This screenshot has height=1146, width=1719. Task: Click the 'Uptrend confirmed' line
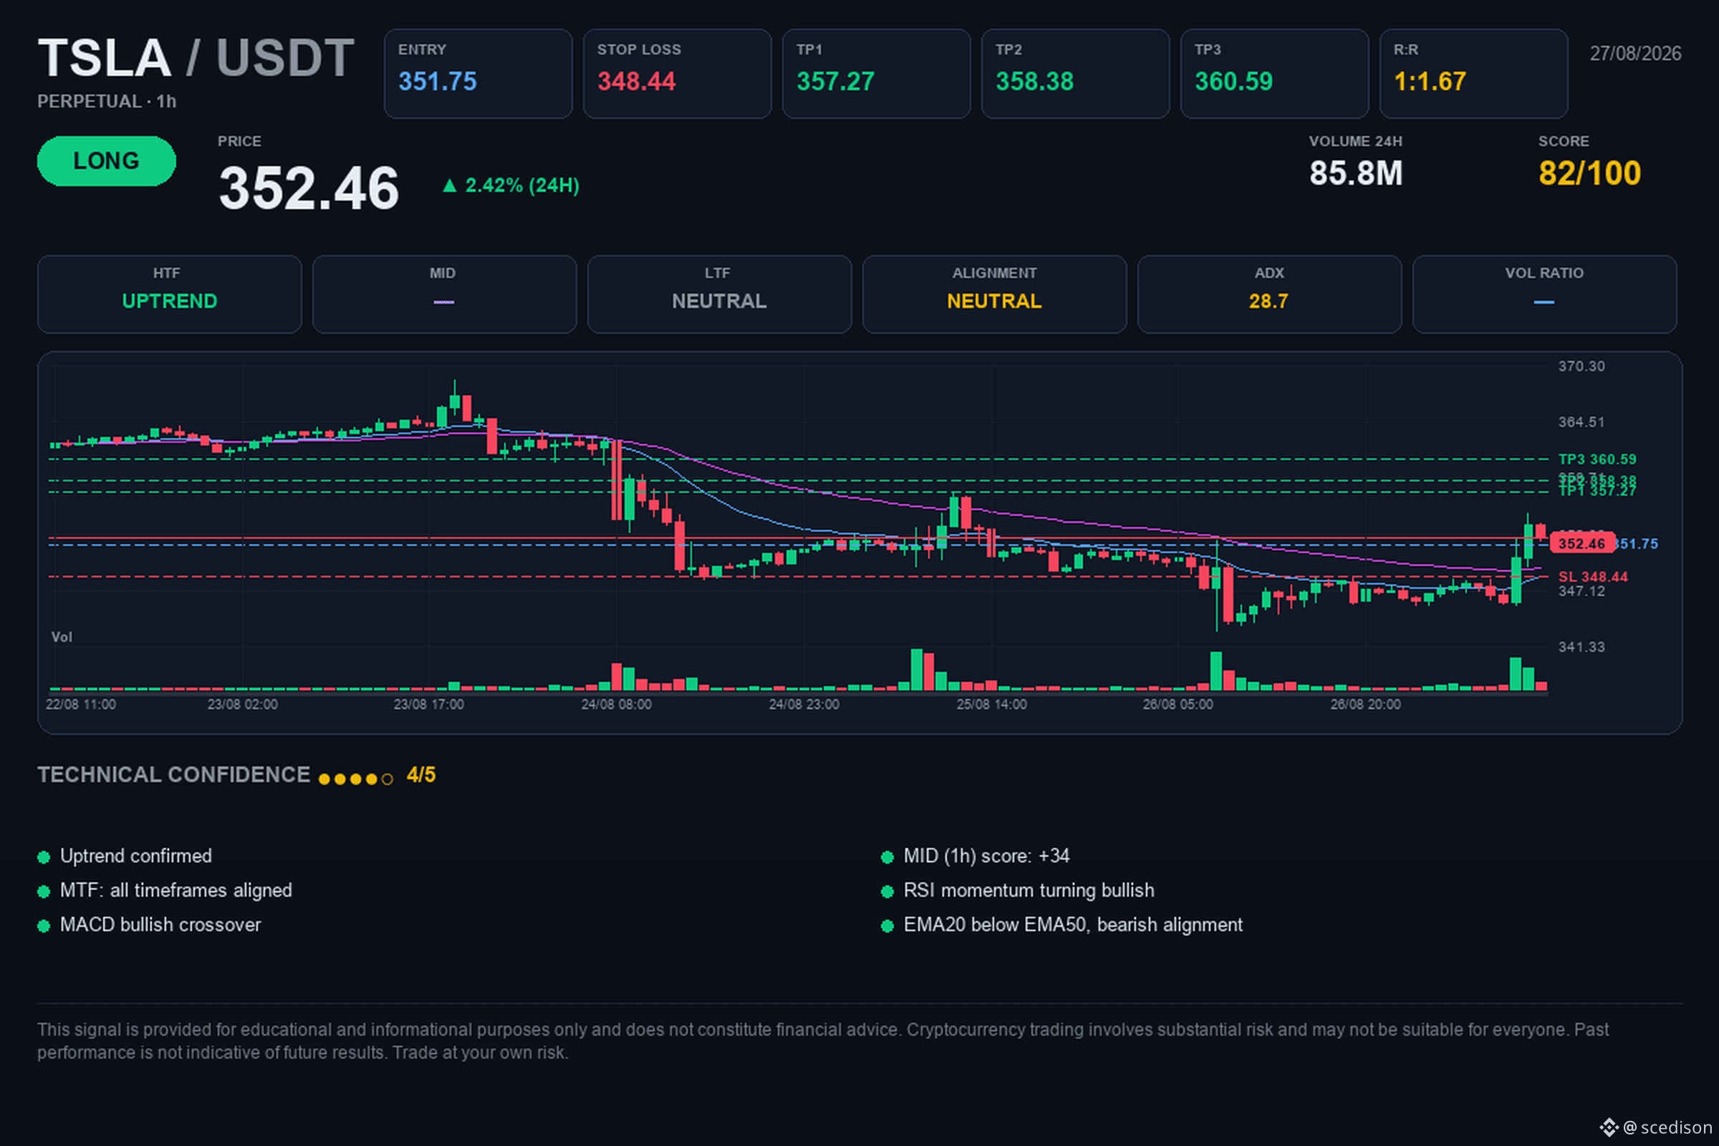click(136, 856)
